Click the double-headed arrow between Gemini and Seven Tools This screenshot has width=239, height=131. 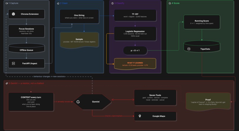[x=123, y=100]
